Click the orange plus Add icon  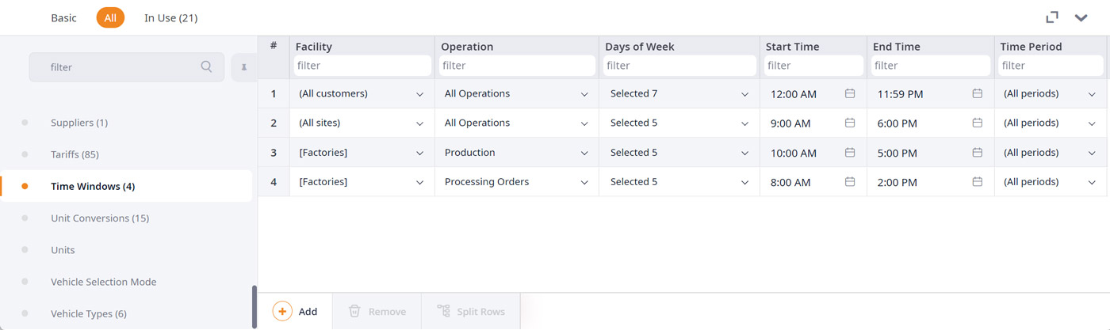coord(282,311)
